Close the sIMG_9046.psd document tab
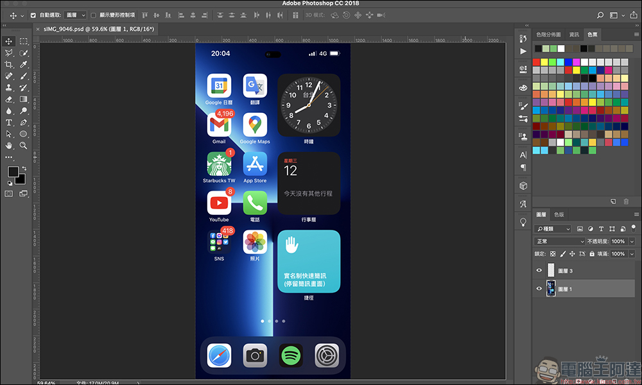 pos(38,29)
